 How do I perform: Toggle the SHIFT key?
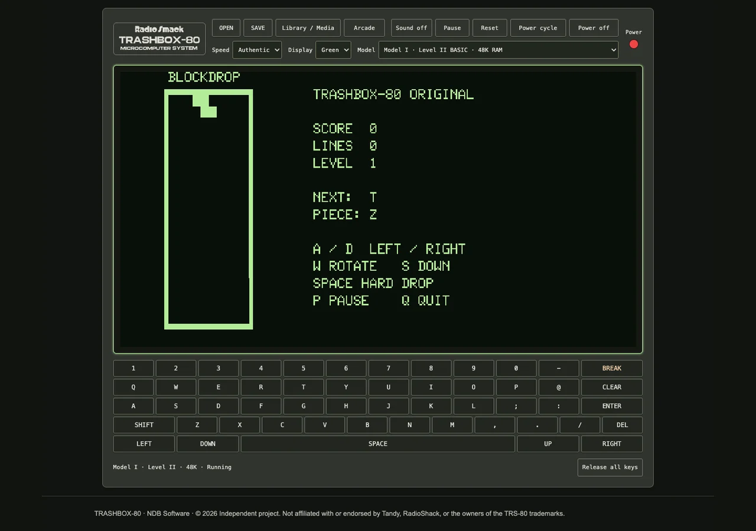[x=144, y=425]
